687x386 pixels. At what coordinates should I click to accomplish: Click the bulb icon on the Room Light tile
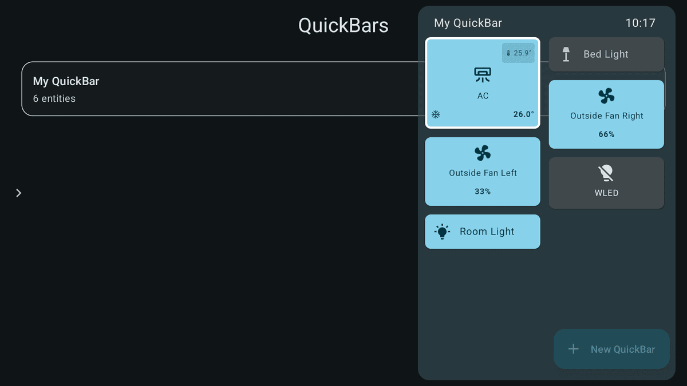click(x=443, y=231)
